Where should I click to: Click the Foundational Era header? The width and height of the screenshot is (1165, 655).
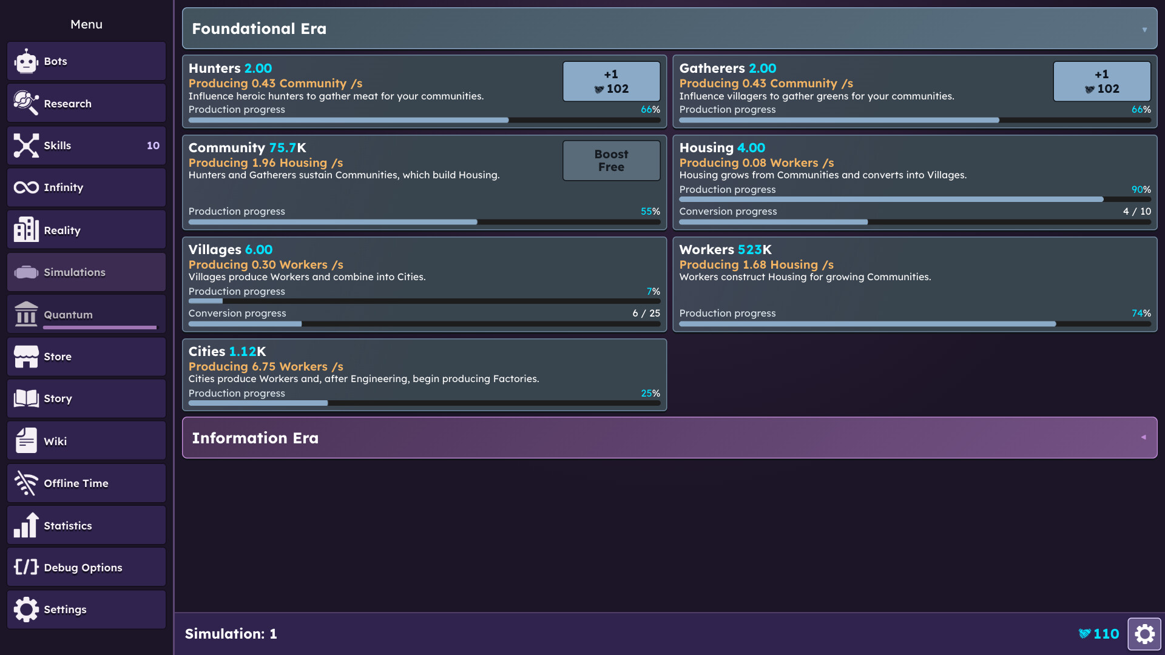click(669, 29)
